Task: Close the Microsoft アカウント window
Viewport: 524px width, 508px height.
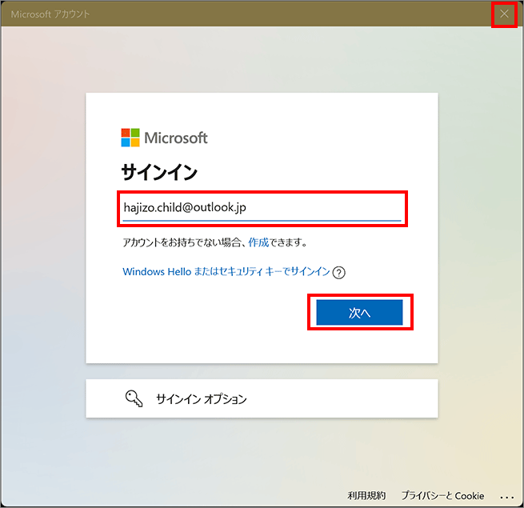Action: (x=504, y=14)
